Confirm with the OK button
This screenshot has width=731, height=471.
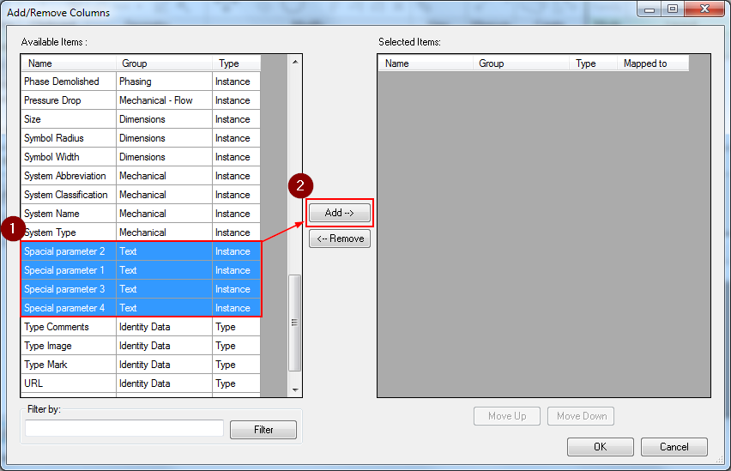(x=600, y=447)
